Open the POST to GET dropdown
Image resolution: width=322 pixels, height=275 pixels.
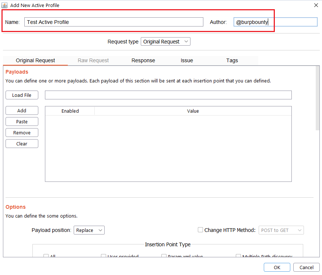tap(281, 230)
